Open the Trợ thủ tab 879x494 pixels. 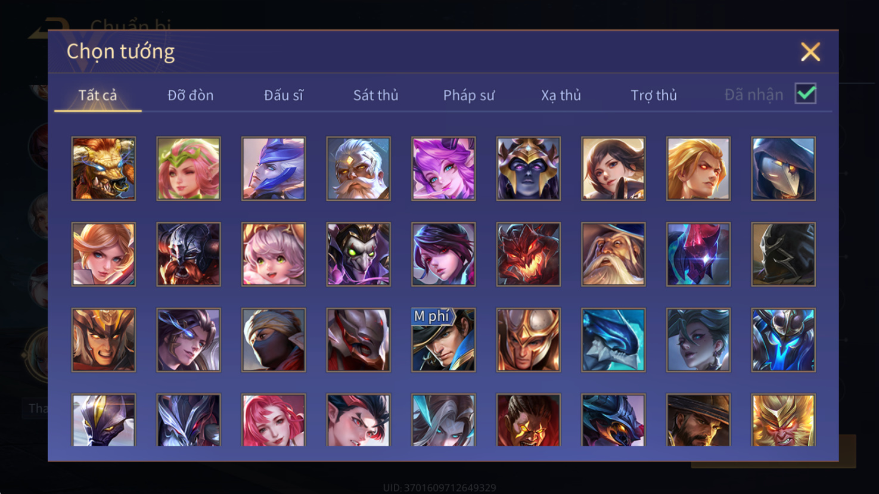pos(654,95)
